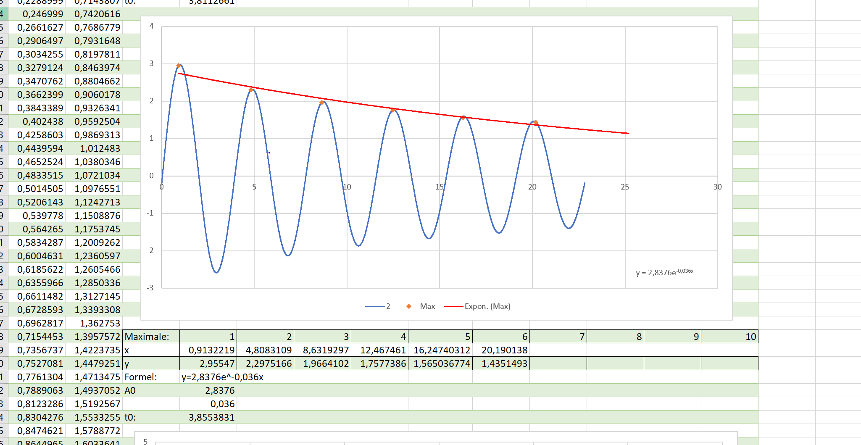Click the y-axis label '-3' in the chart
The height and width of the screenshot is (445, 861).
pos(150,288)
